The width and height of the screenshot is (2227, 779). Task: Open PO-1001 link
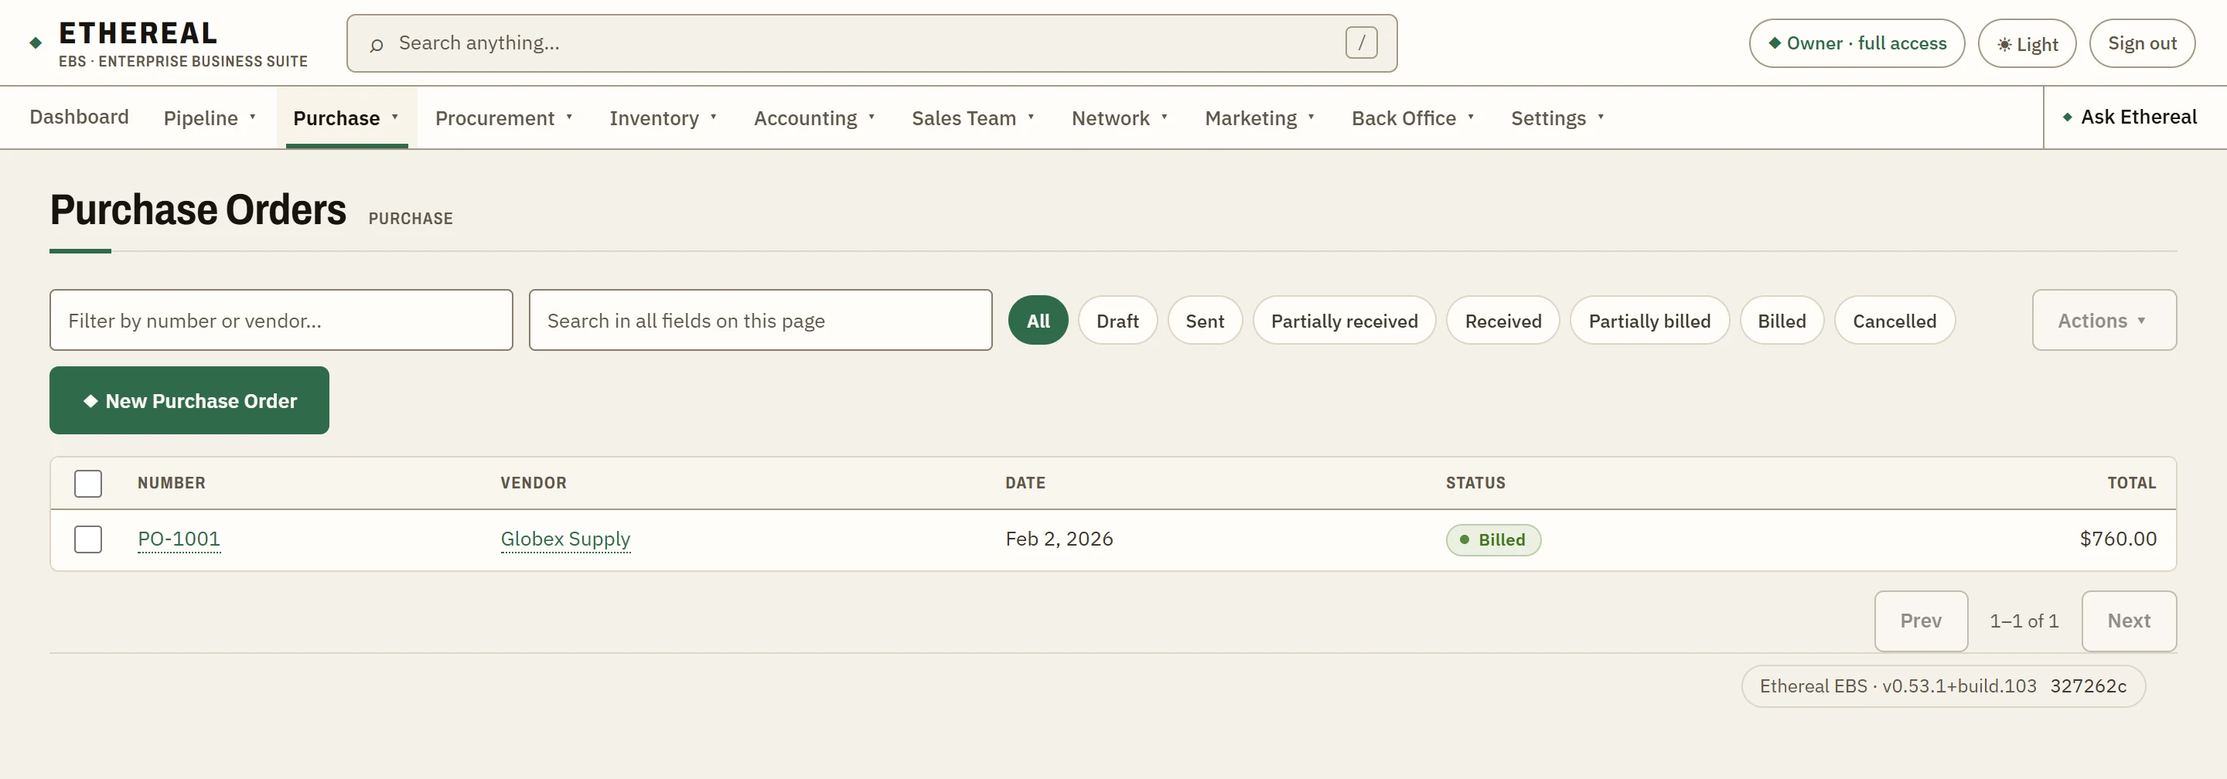(x=179, y=539)
